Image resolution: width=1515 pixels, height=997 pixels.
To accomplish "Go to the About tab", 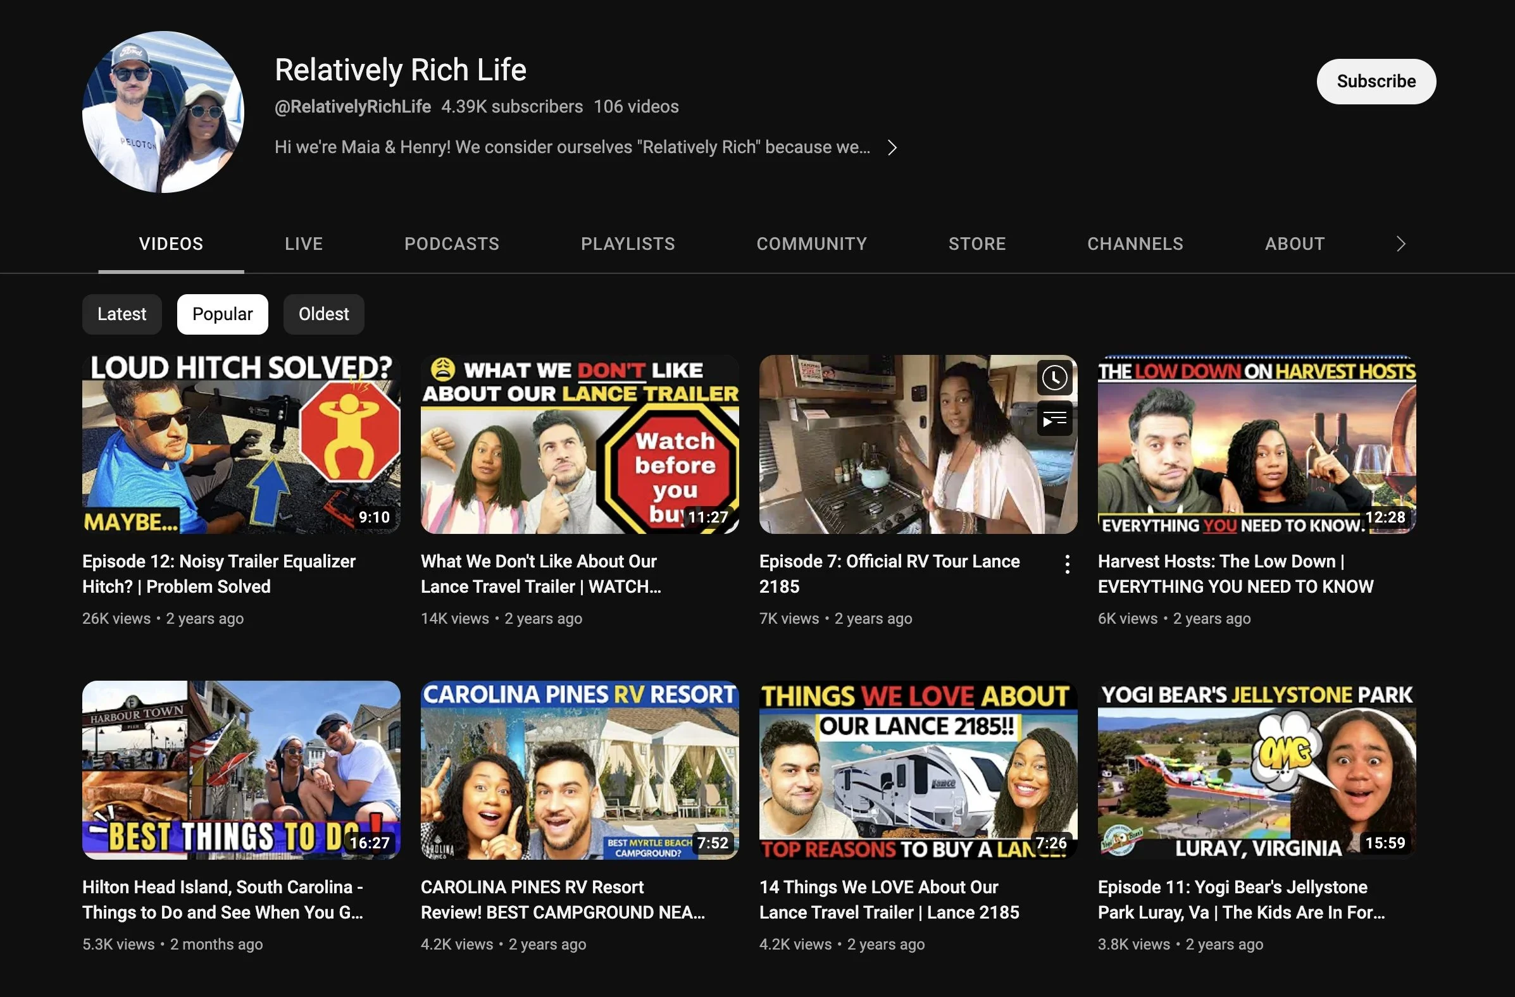I will tap(1295, 244).
